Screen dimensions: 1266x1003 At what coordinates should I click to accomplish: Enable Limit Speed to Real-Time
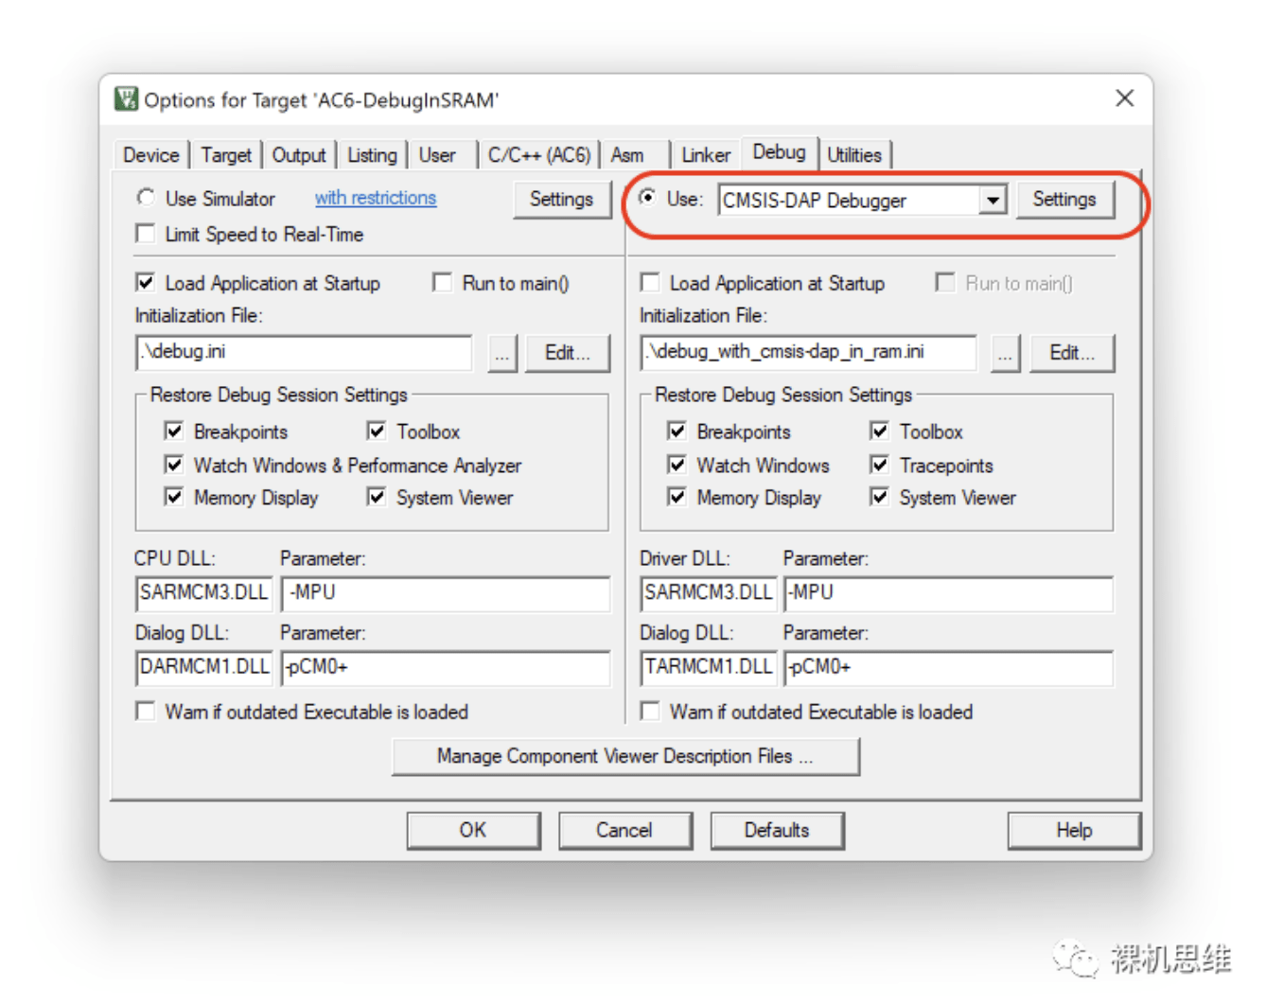[146, 234]
